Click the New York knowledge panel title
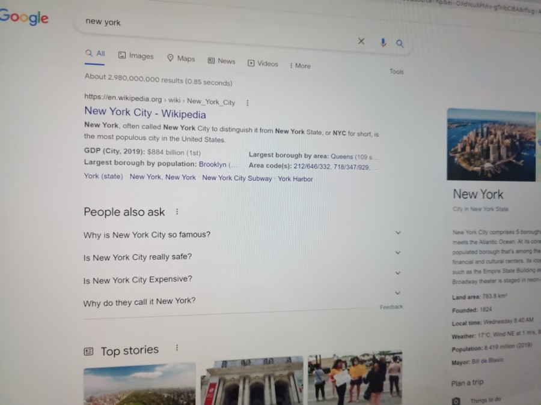This screenshot has width=541, height=405. tap(478, 194)
